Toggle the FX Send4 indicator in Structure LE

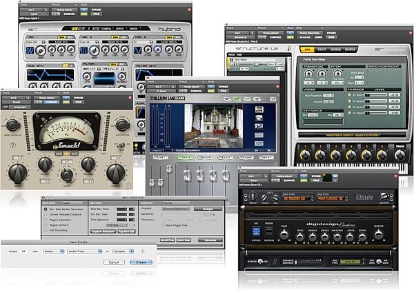point(350,113)
